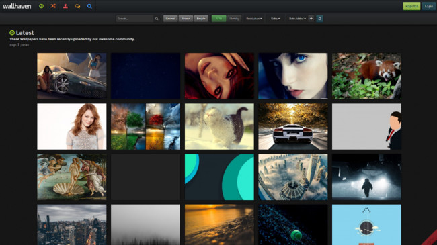Image resolution: width=437 pixels, height=245 pixels.
Task: Toggle the green SFW purity filter
Action: (218, 19)
